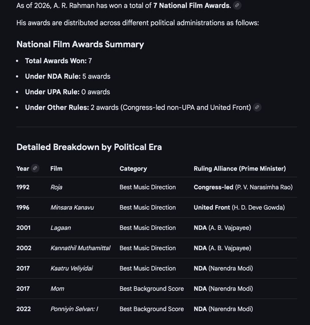The width and height of the screenshot is (310, 325).
Task: Click the "United Front (H. D. Deve Gowda)" cell
Action: point(239,208)
